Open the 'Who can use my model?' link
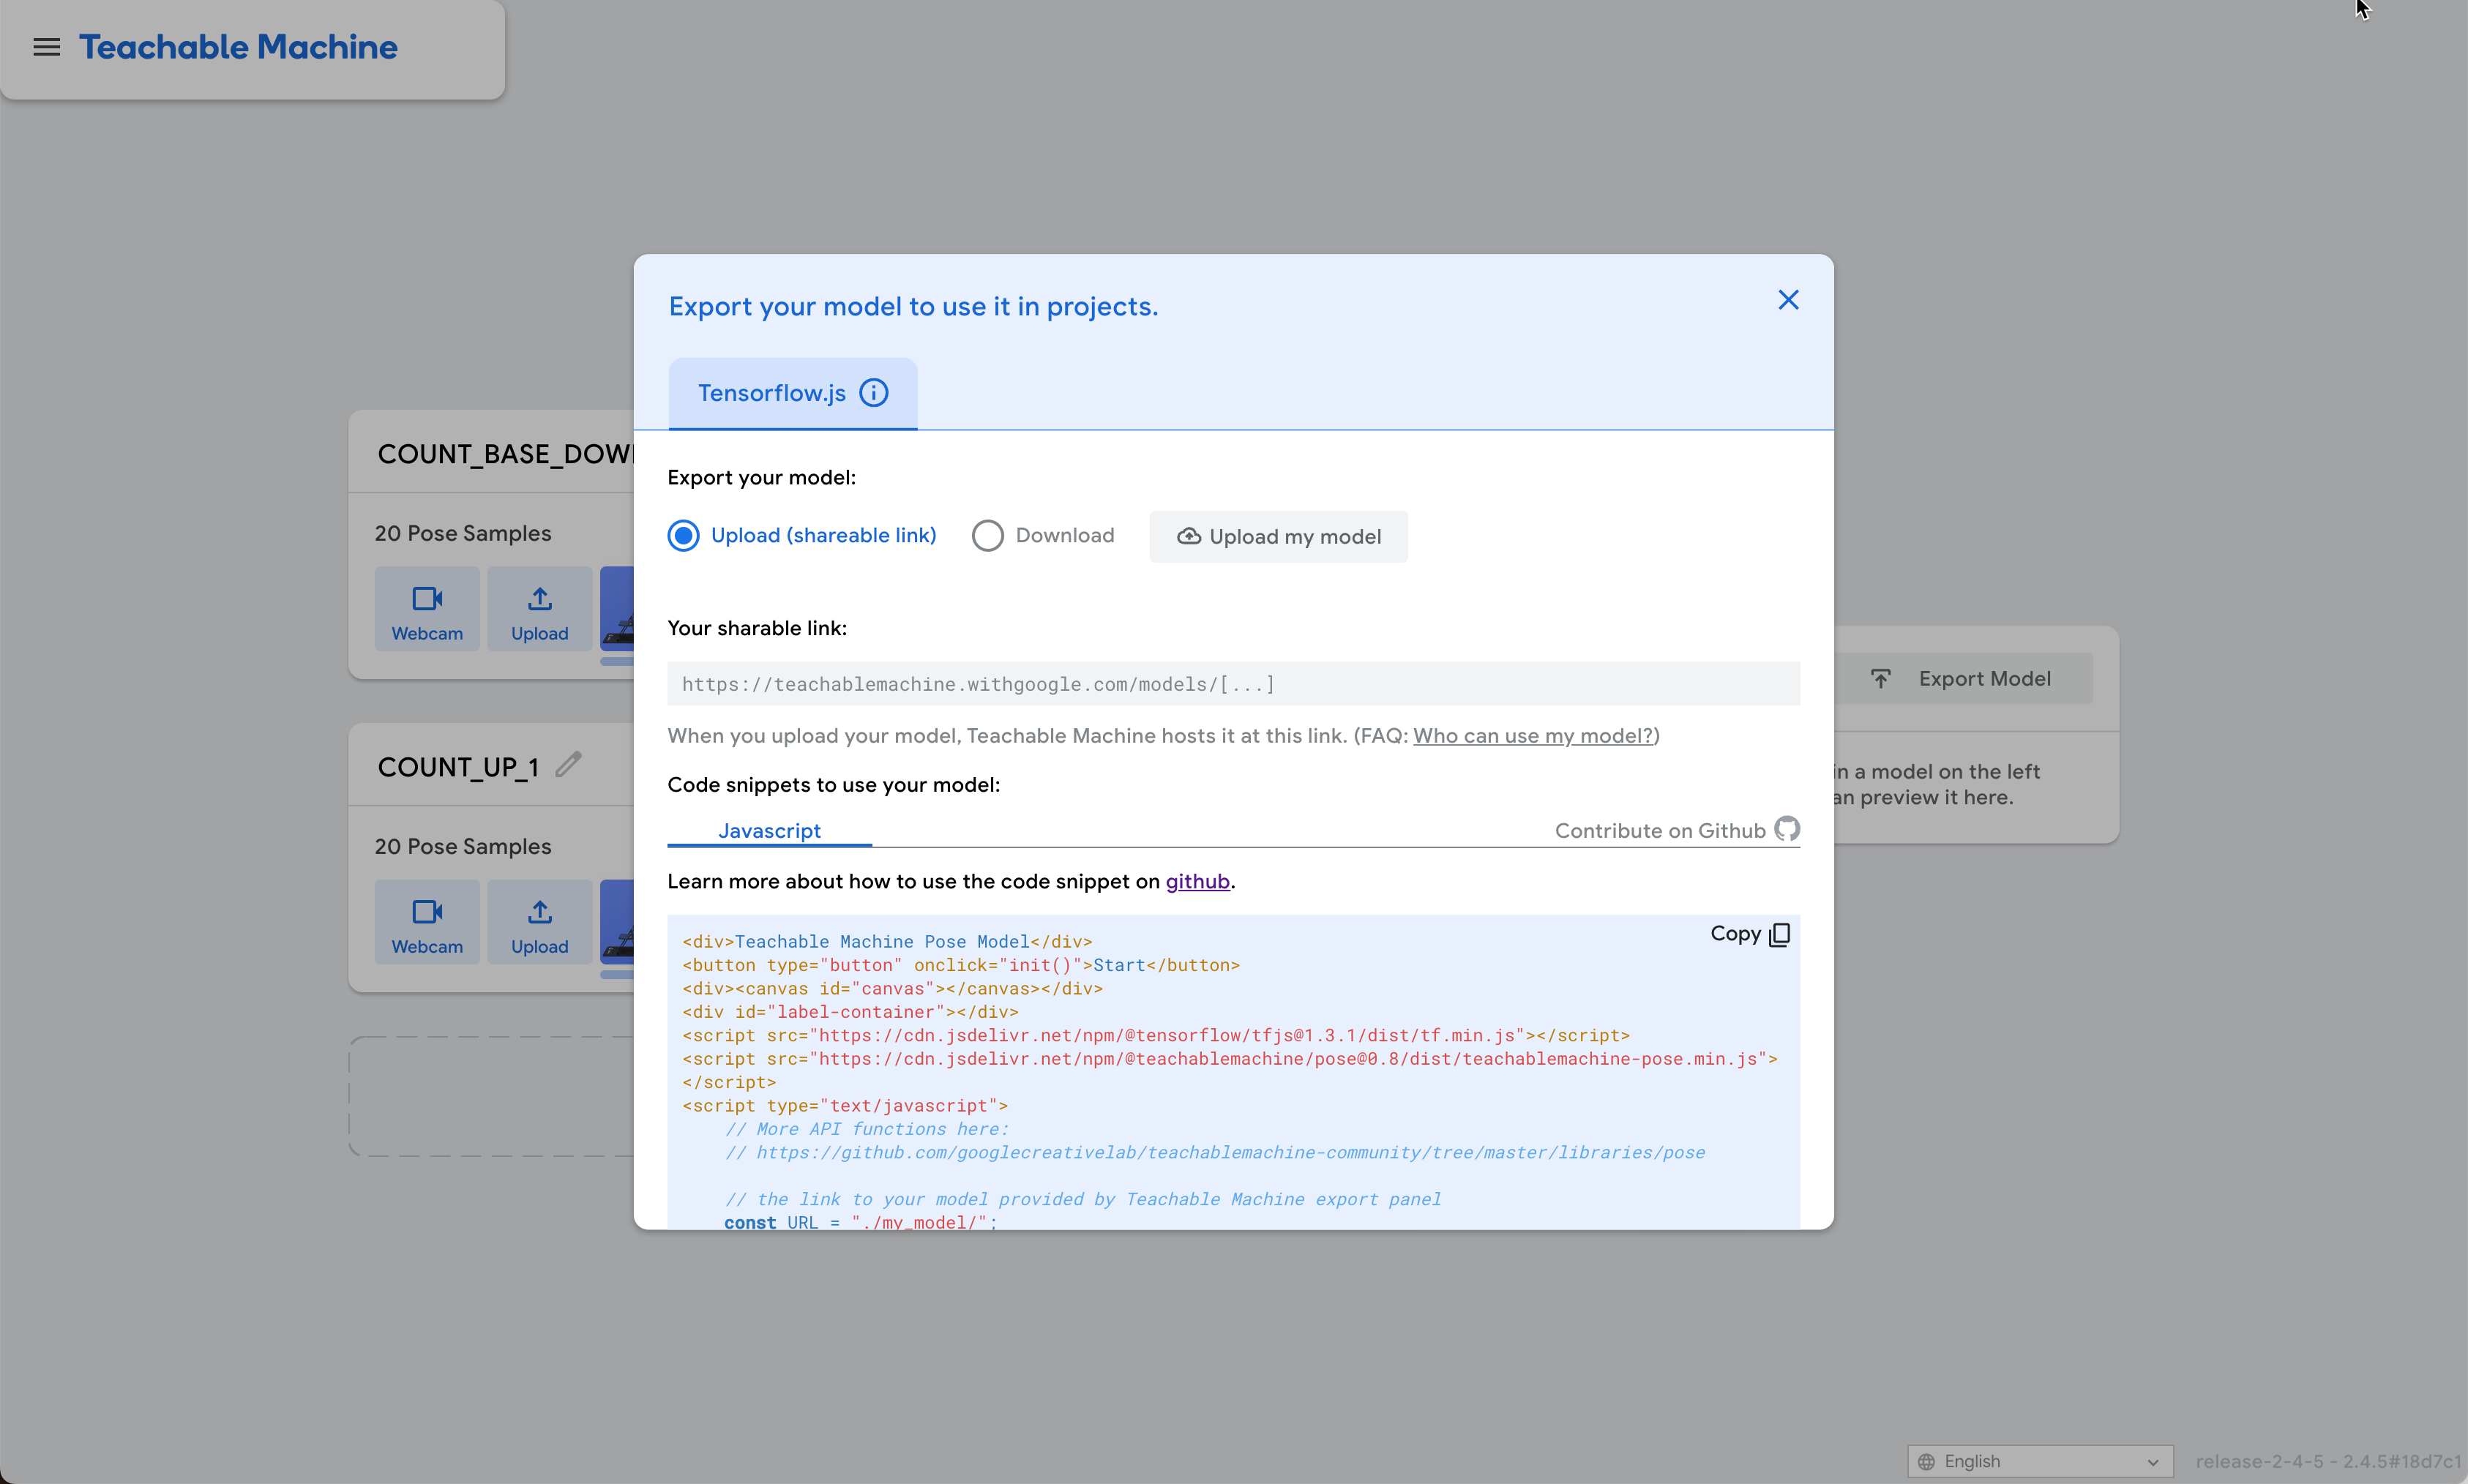This screenshot has height=1484, width=2468. [x=1532, y=736]
